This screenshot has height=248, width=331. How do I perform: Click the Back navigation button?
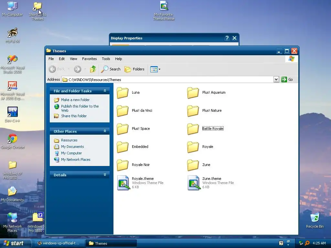(x=57, y=69)
